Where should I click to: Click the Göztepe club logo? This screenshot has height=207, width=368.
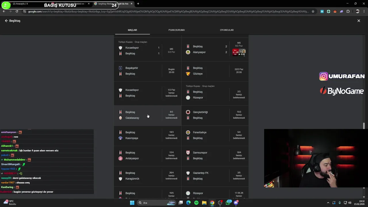click(188, 74)
